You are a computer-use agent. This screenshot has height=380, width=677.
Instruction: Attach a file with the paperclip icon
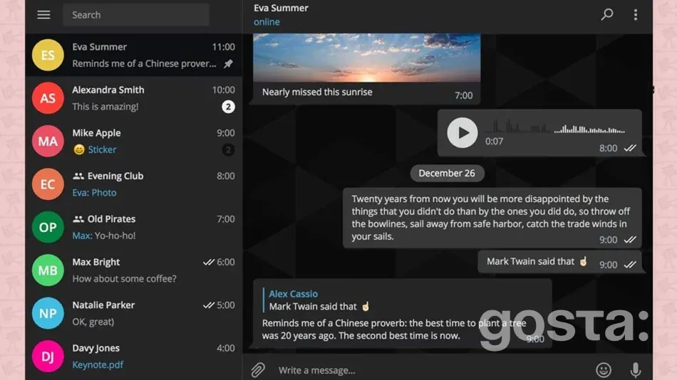(258, 369)
